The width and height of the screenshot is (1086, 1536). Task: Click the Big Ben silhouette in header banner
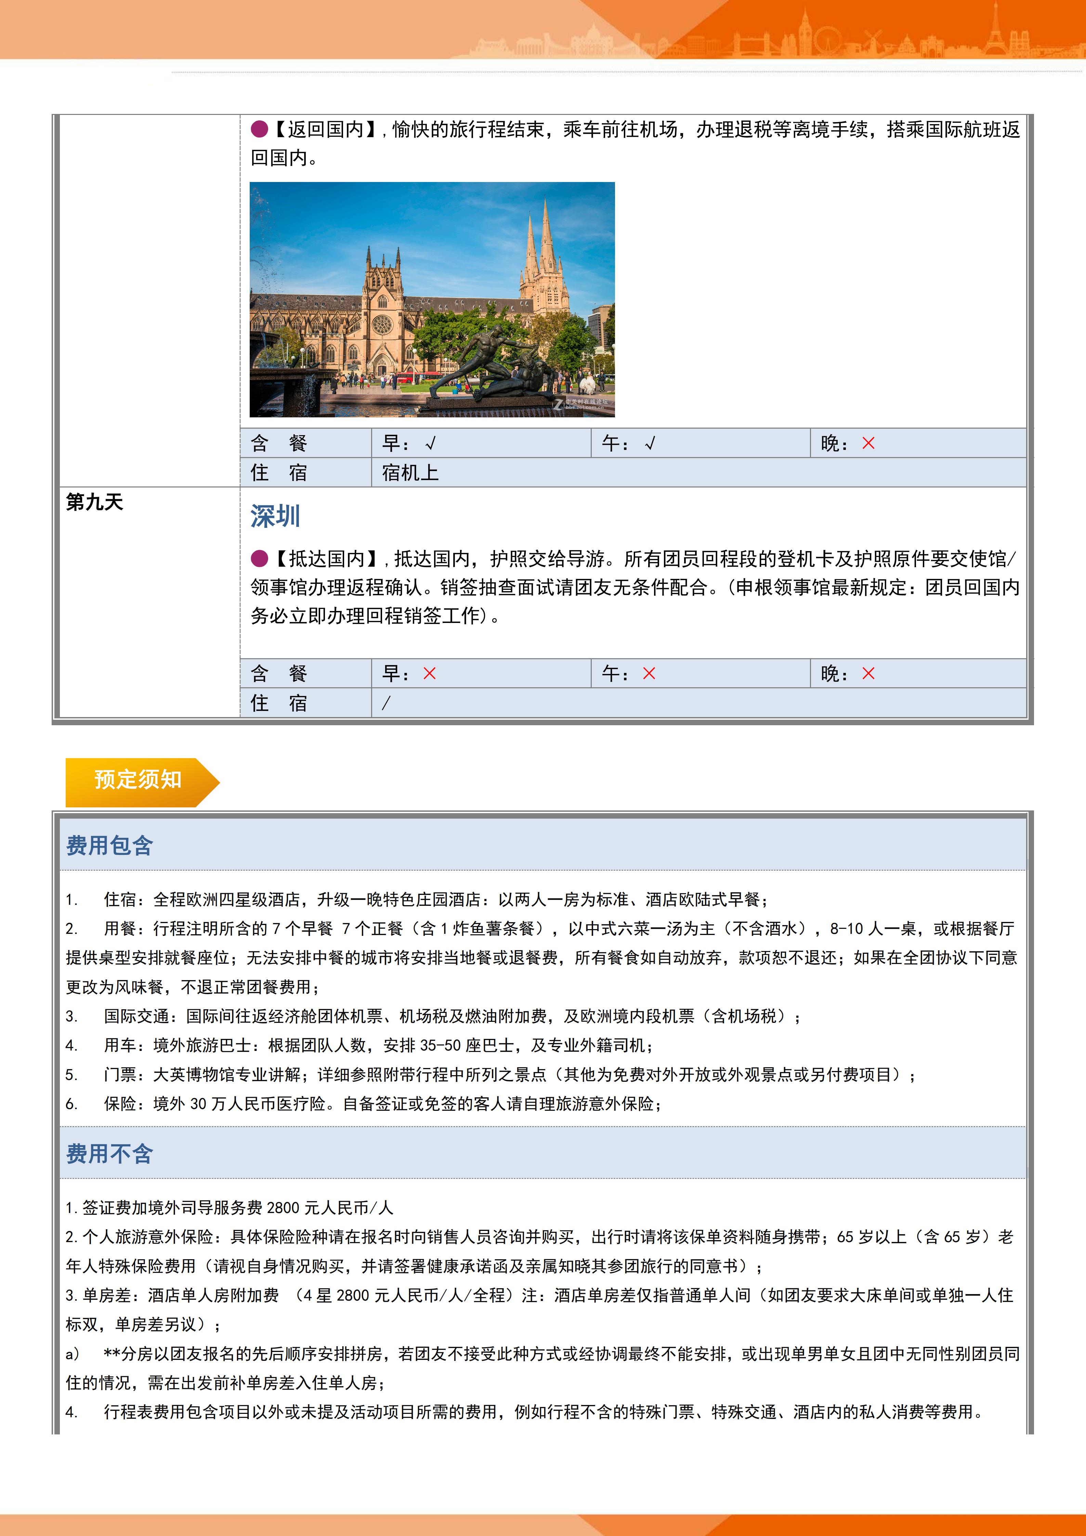point(805,34)
